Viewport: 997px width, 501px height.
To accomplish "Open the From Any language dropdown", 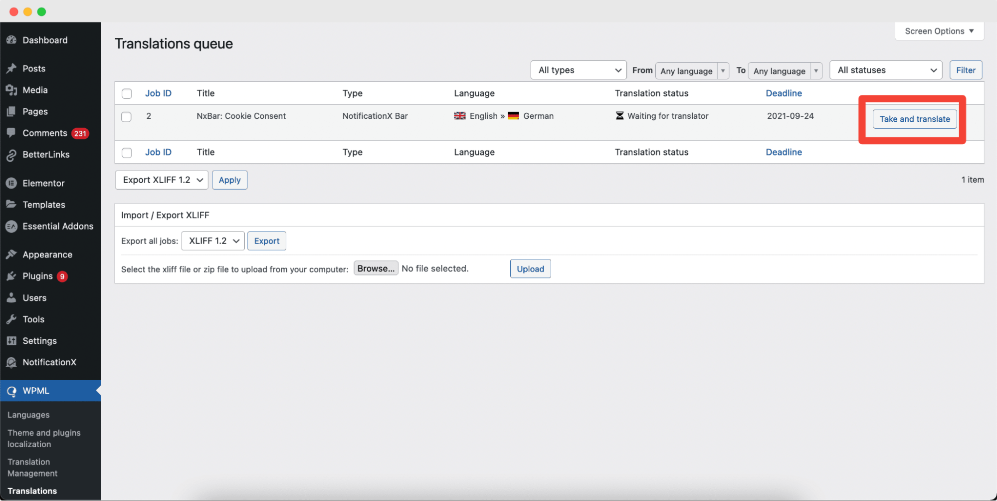I will (692, 71).
